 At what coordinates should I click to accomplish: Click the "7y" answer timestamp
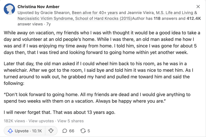(x=48, y=24)
